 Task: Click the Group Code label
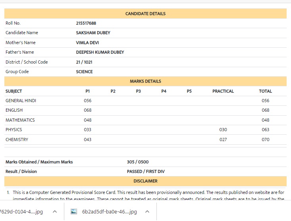(x=17, y=72)
